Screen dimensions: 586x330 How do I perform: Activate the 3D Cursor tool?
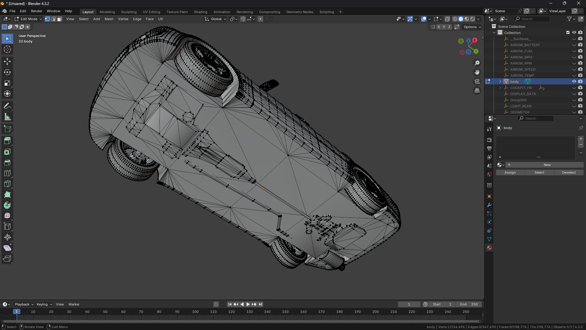7,49
